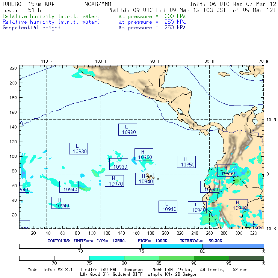
Task: Click the LOW= 10800. contour value
Action: tap(111, 241)
